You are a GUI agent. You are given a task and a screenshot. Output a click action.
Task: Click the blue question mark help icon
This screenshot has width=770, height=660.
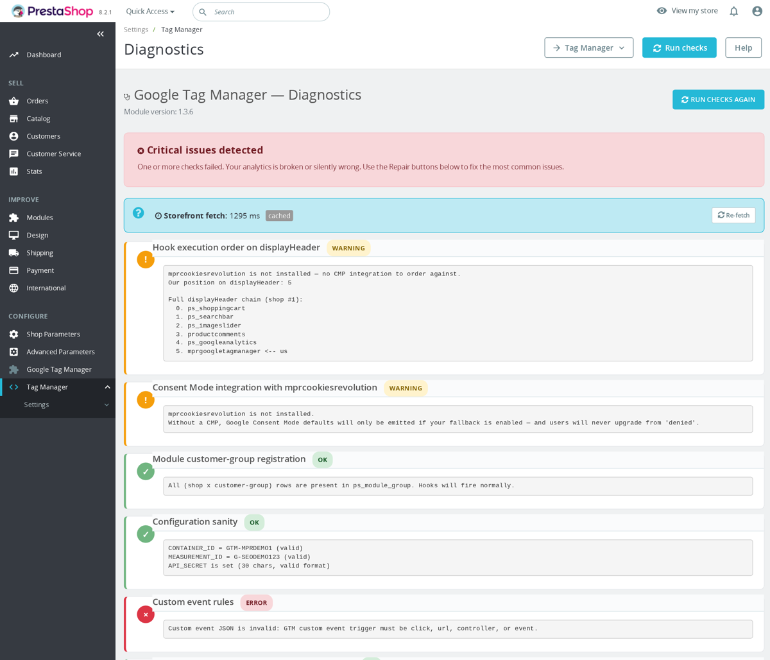click(x=138, y=213)
